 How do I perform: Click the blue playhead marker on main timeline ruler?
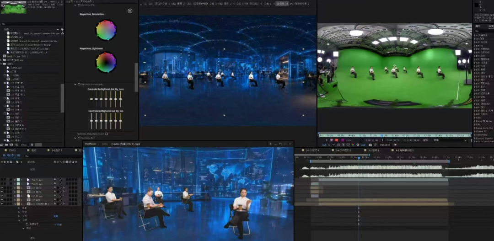359,157
